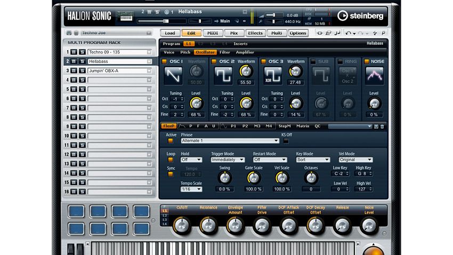The image size is (453, 255).
Task: Click the OSC 1 sawtooth waveform icon
Action: pos(173,75)
